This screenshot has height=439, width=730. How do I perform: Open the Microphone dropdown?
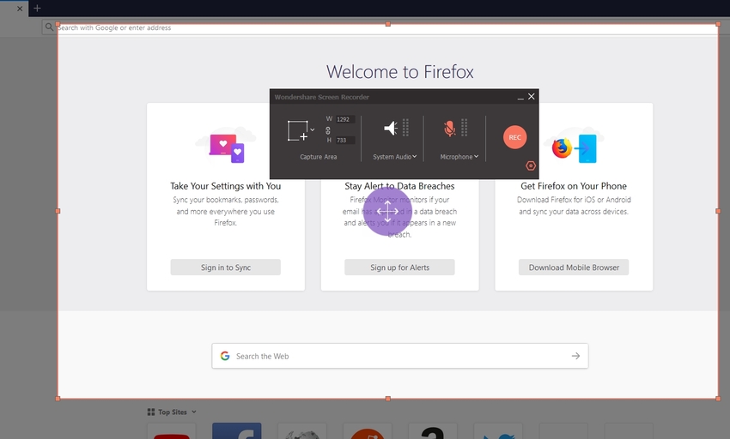click(459, 157)
